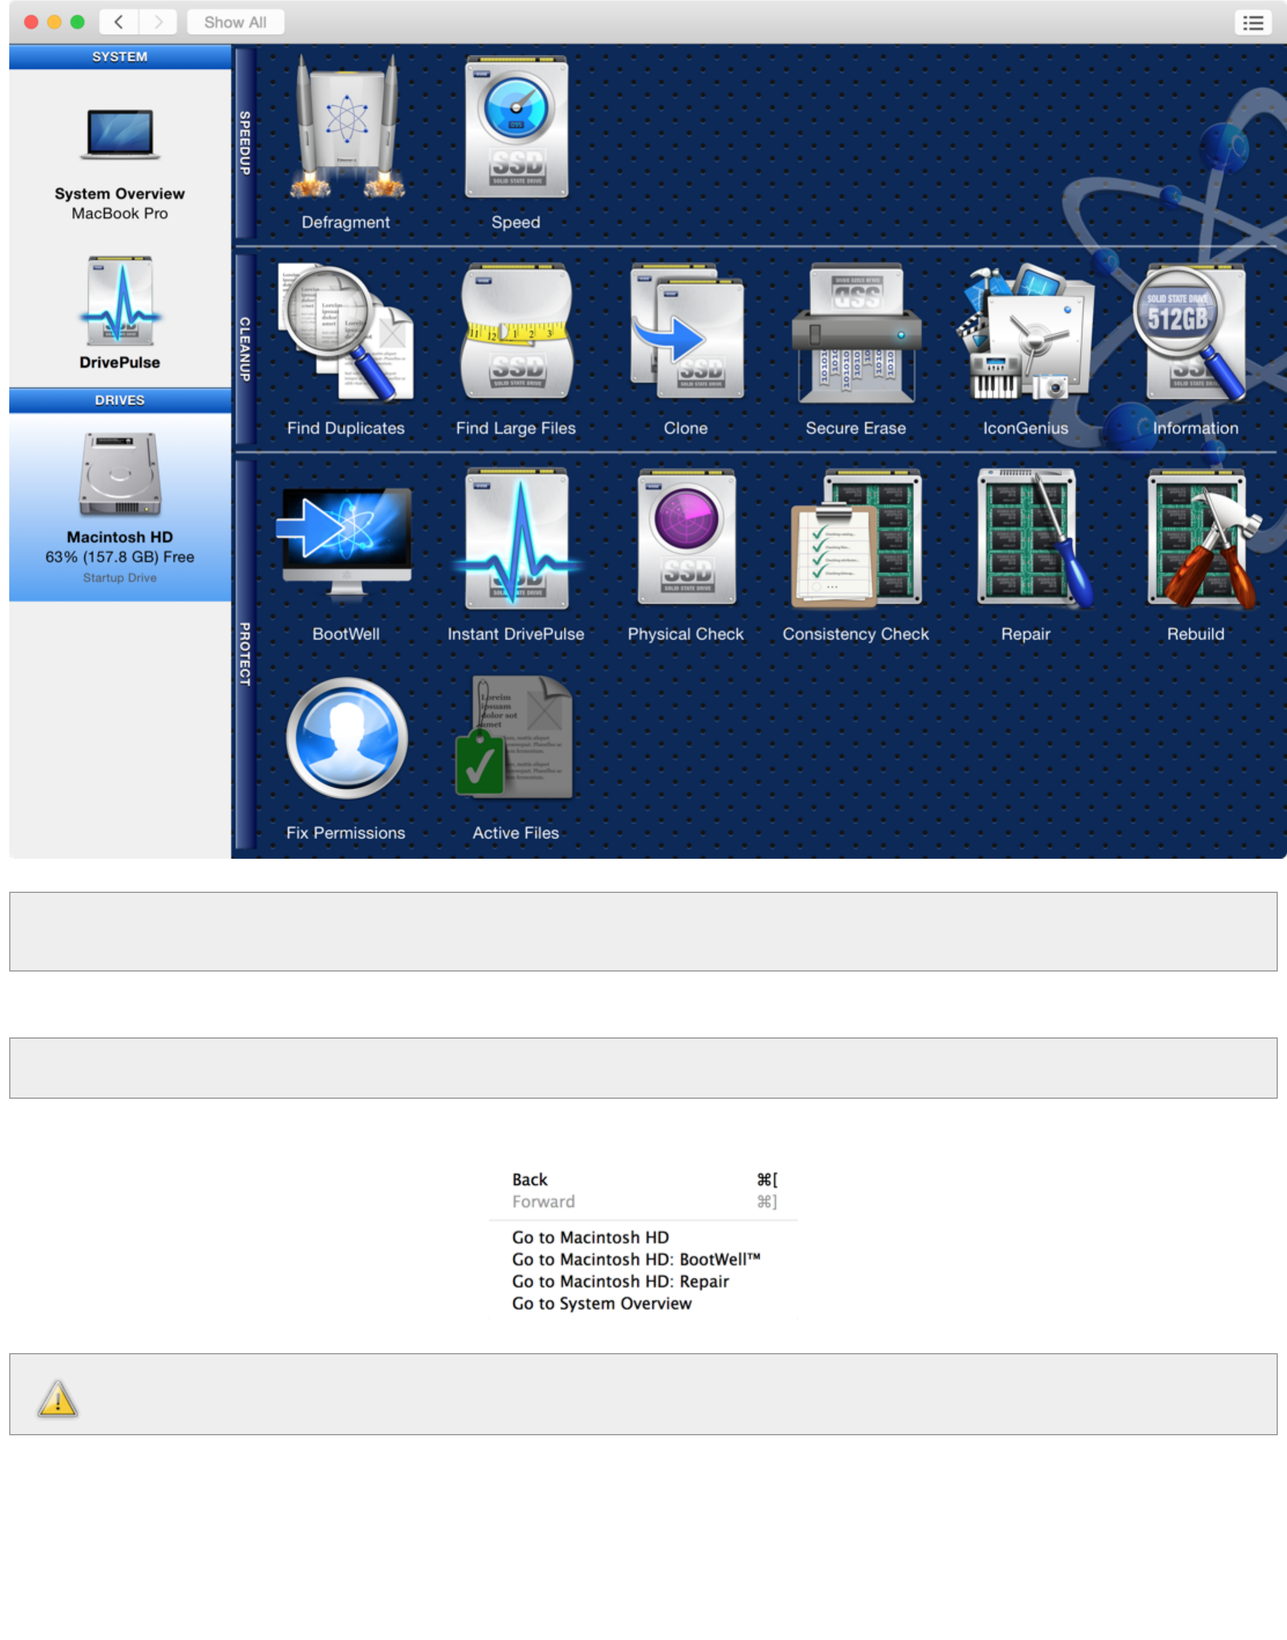
Task: Click the back navigation arrow
Action: tap(119, 22)
